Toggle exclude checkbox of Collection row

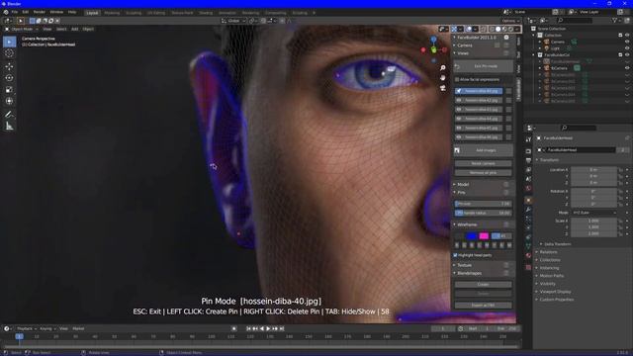pos(620,36)
